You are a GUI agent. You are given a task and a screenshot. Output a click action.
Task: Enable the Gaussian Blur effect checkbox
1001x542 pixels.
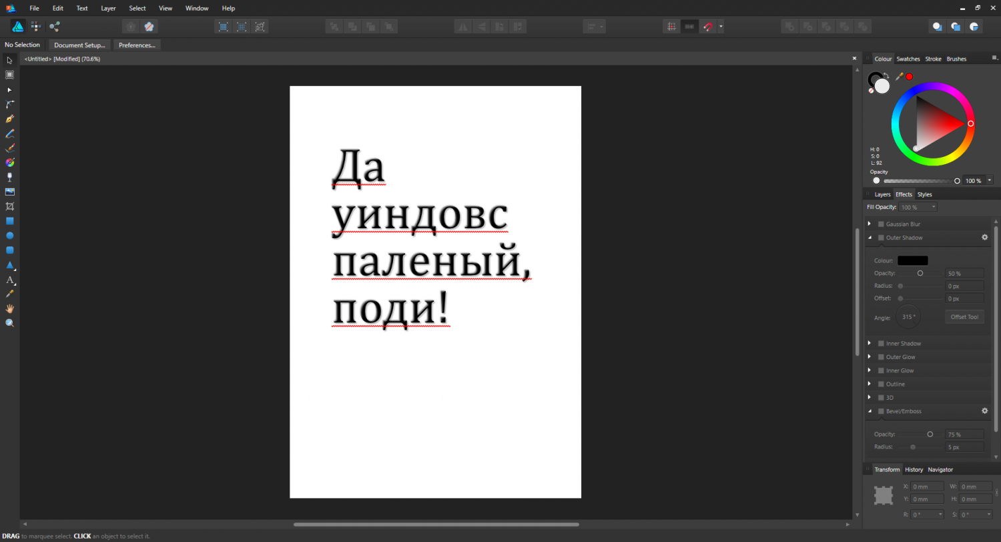point(881,224)
